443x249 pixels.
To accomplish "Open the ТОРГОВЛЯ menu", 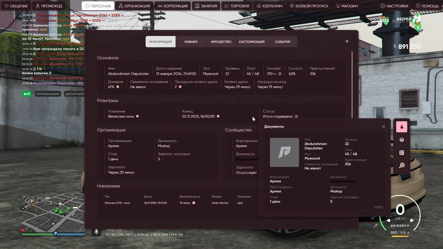I will [x=237, y=6].
